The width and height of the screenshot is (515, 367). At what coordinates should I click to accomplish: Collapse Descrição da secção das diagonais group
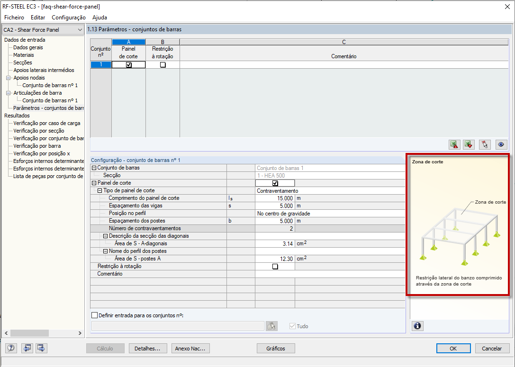tap(106, 236)
